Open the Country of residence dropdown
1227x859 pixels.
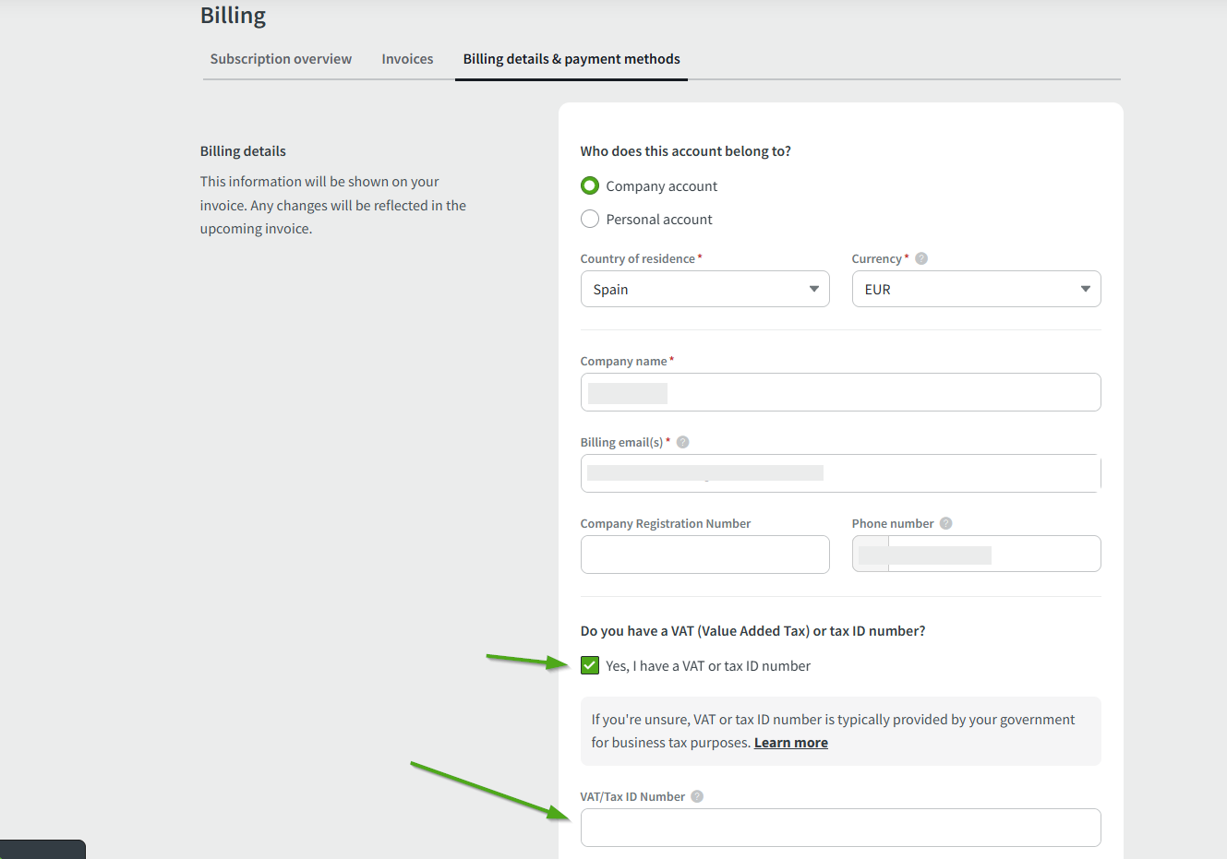tap(704, 289)
